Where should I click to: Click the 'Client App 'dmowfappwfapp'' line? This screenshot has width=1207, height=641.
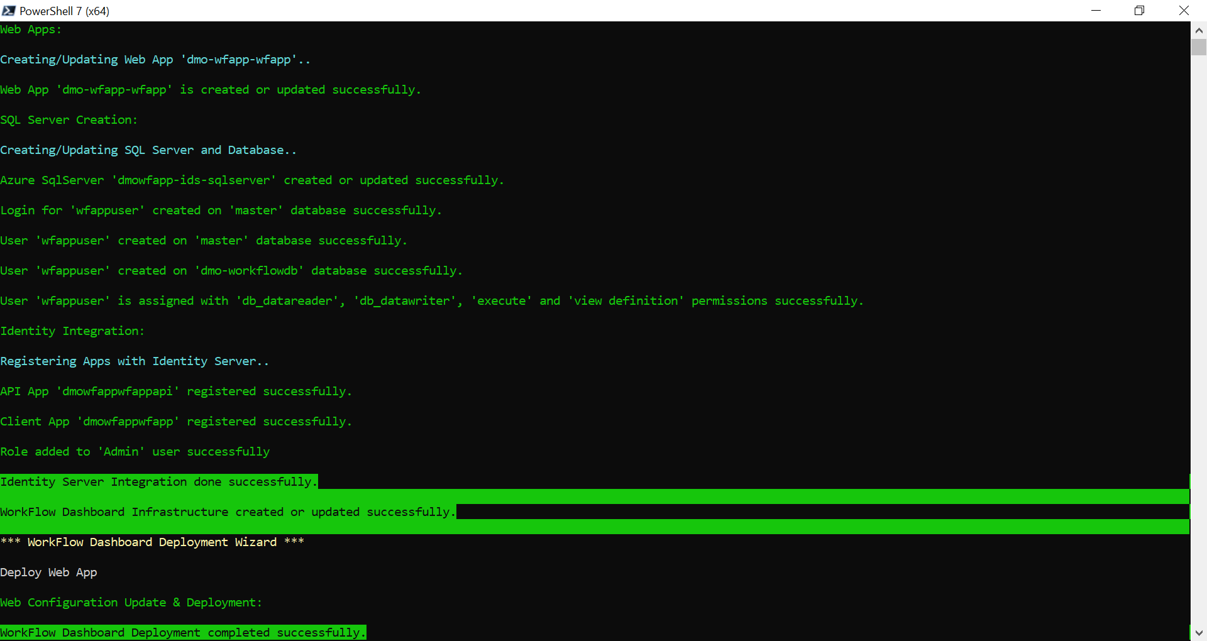(x=176, y=422)
